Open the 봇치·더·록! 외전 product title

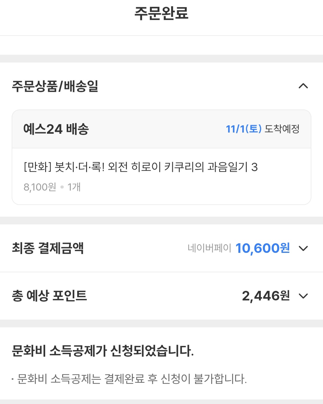point(141,167)
